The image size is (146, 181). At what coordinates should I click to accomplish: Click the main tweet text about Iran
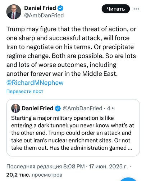(x=71, y=52)
